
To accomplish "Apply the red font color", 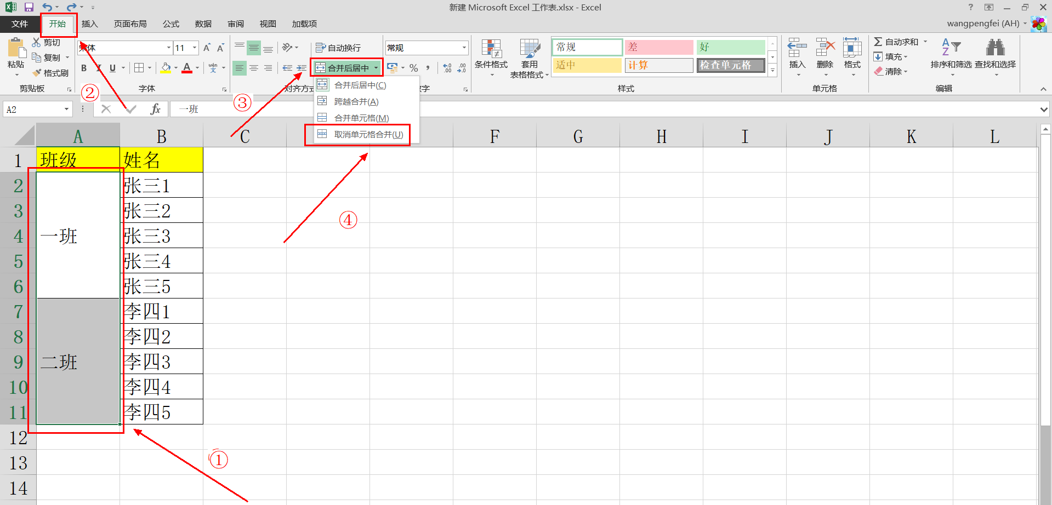I will point(187,68).
